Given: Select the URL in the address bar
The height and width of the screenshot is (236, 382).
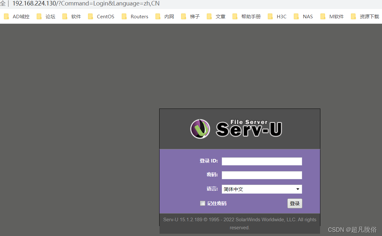Looking at the screenshot, I should pos(86,4).
